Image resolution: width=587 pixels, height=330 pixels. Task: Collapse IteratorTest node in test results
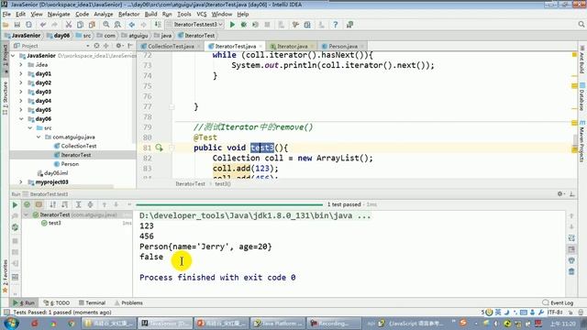[26, 214]
